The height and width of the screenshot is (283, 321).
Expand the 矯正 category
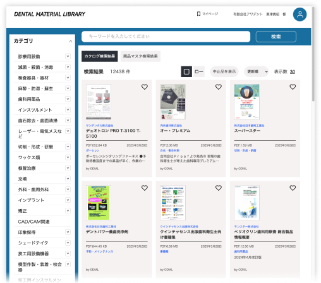pos(68,211)
